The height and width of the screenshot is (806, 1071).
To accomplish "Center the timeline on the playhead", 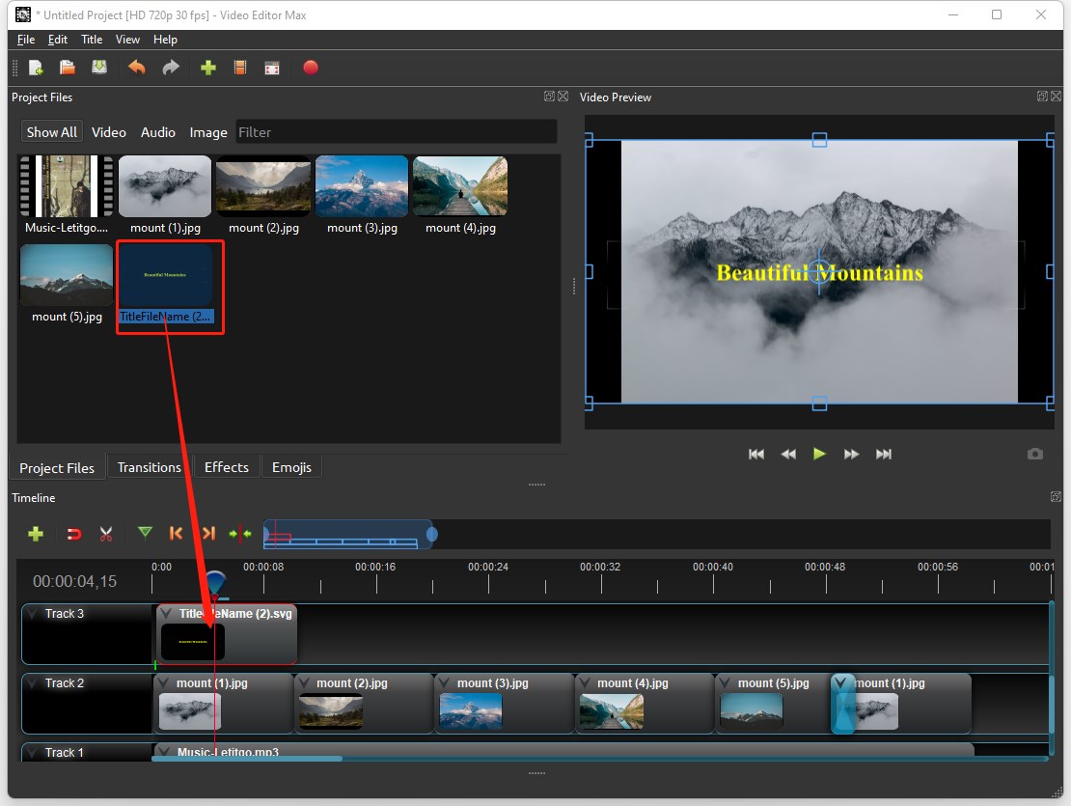I will coord(238,533).
